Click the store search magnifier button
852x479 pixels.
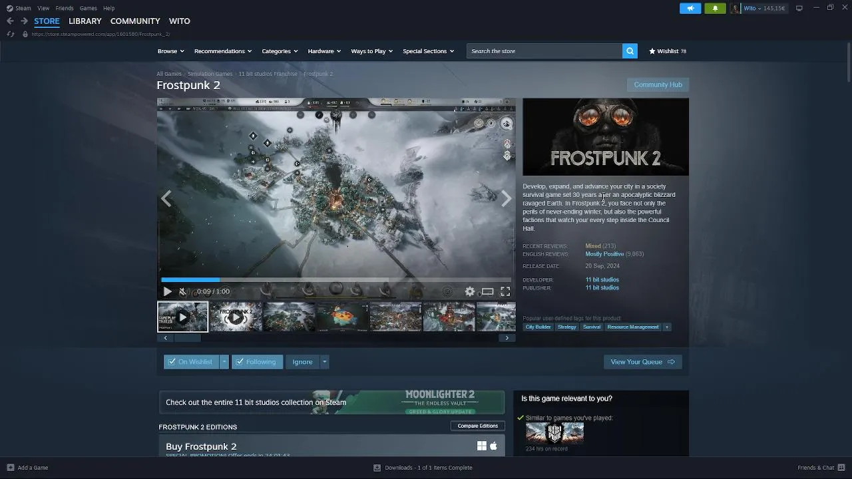[630, 51]
